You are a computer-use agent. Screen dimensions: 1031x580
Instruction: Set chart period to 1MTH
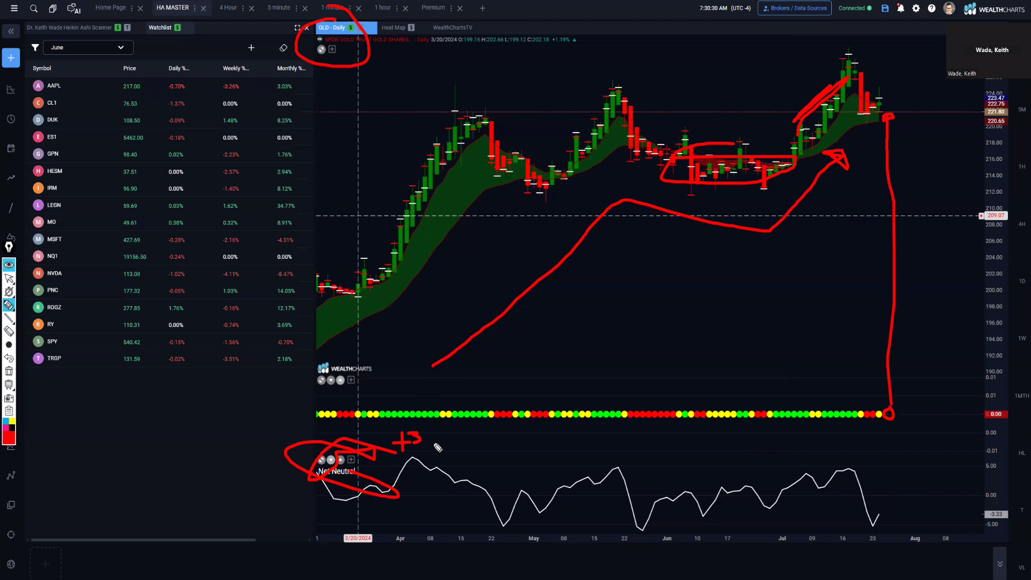(x=1022, y=396)
